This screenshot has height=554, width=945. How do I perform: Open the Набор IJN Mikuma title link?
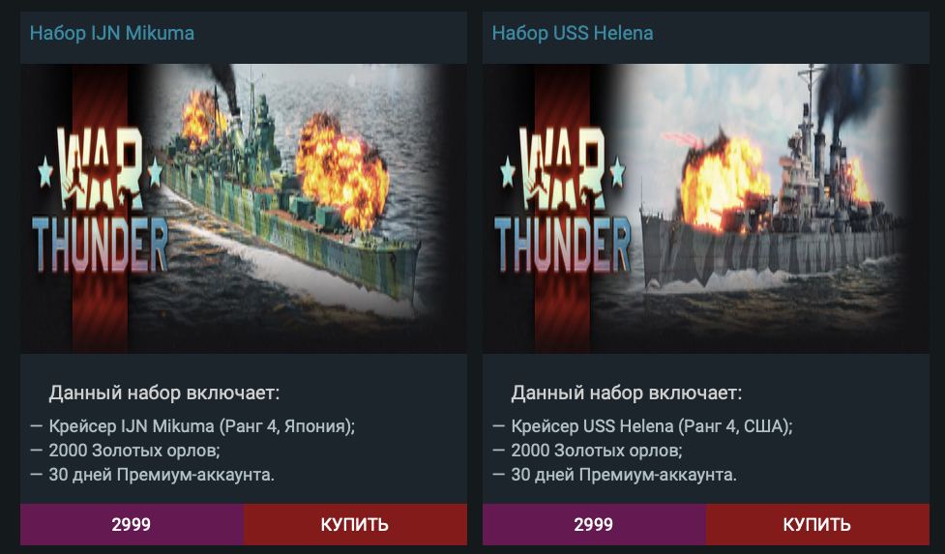pyautogui.click(x=112, y=33)
